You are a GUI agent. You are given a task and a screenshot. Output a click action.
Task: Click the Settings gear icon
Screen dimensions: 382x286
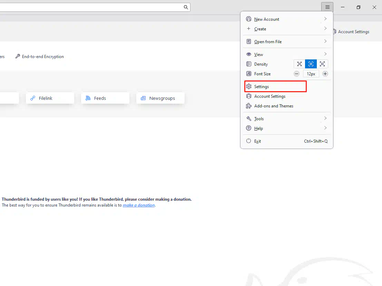pos(248,86)
